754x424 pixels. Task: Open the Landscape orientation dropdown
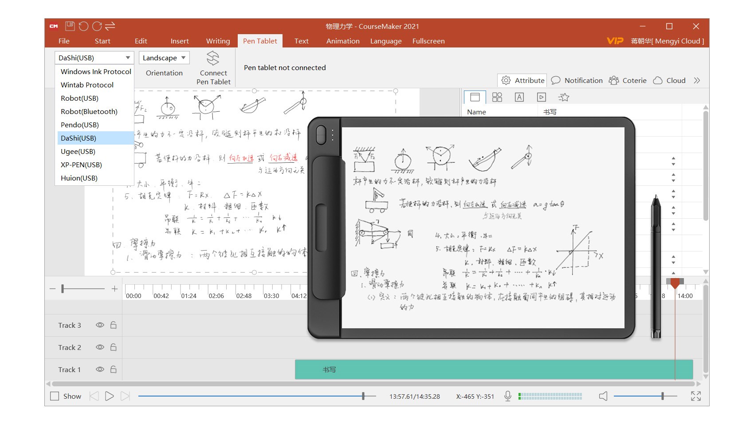click(164, 58)
